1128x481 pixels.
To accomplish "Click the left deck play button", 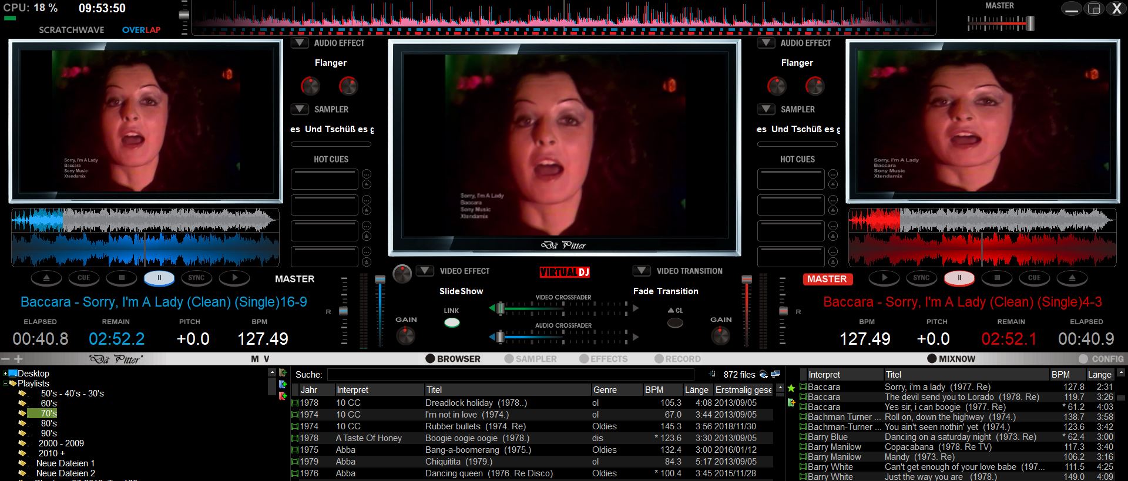I will (234, 278).
